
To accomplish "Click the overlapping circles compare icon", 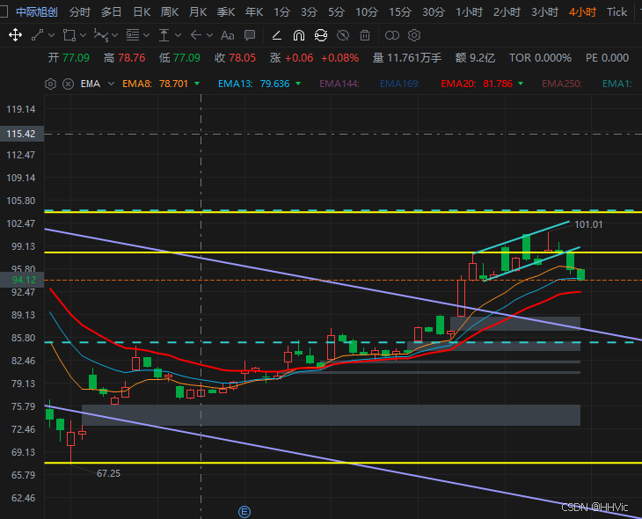I will coord(392,36).
